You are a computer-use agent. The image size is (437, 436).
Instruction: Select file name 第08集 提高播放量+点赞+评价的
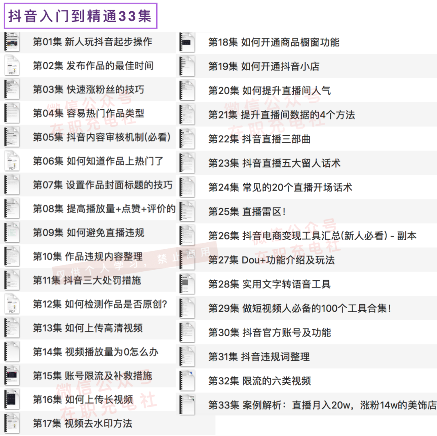point(104,208)
